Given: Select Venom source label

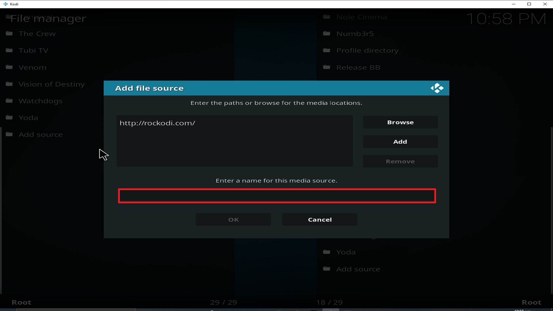Looking at the screenshot, I should click(x=33, y=67).
